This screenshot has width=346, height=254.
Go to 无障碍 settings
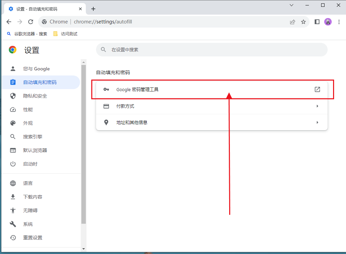pos(41,210)
